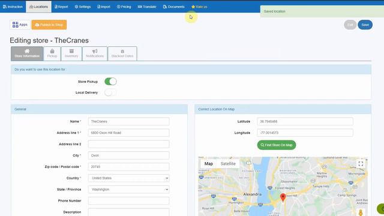Viewport: 384px width, 216px height.
Task: Click the Find Store On Map button
Action: 277,145
